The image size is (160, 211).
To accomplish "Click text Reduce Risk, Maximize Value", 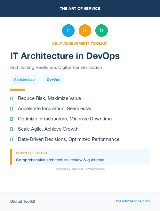I will (49, 98).
